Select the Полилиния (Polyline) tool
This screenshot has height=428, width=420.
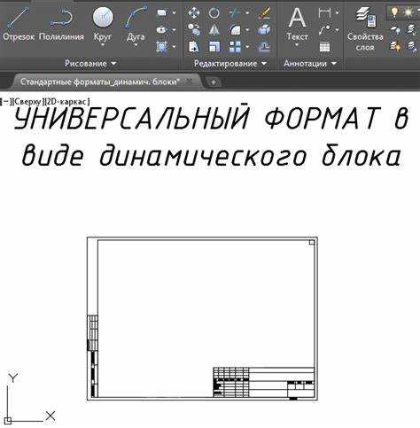[x=61, y=24]
